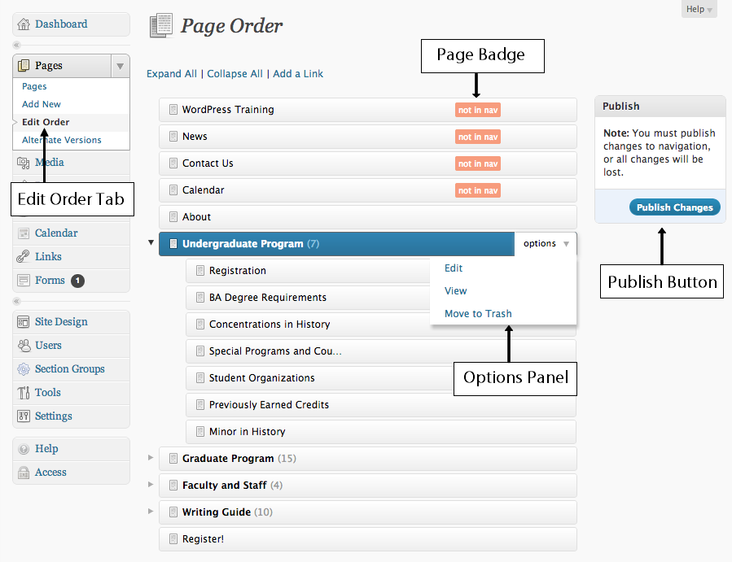
Task: Choose Edit from the options panel
Action: coord(454,268)
